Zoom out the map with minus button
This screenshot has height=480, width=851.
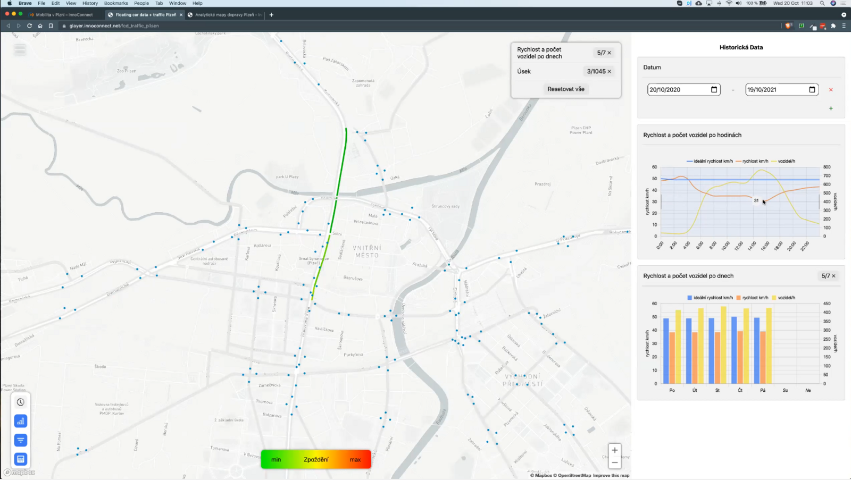(614, 462)
